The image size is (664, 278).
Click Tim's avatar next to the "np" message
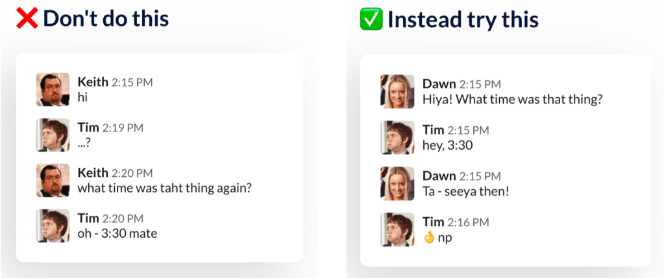tap(397, 229)
